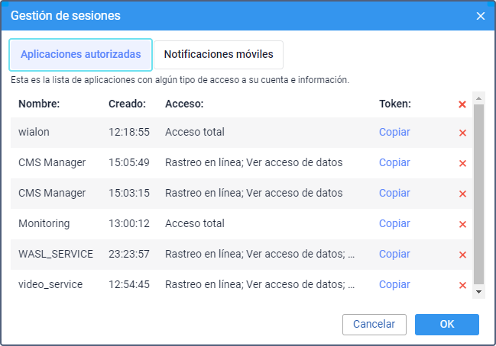Click the header red X to delete all
Image resolution: width=496 pixels, height=346 pixels.
[462, 104]
